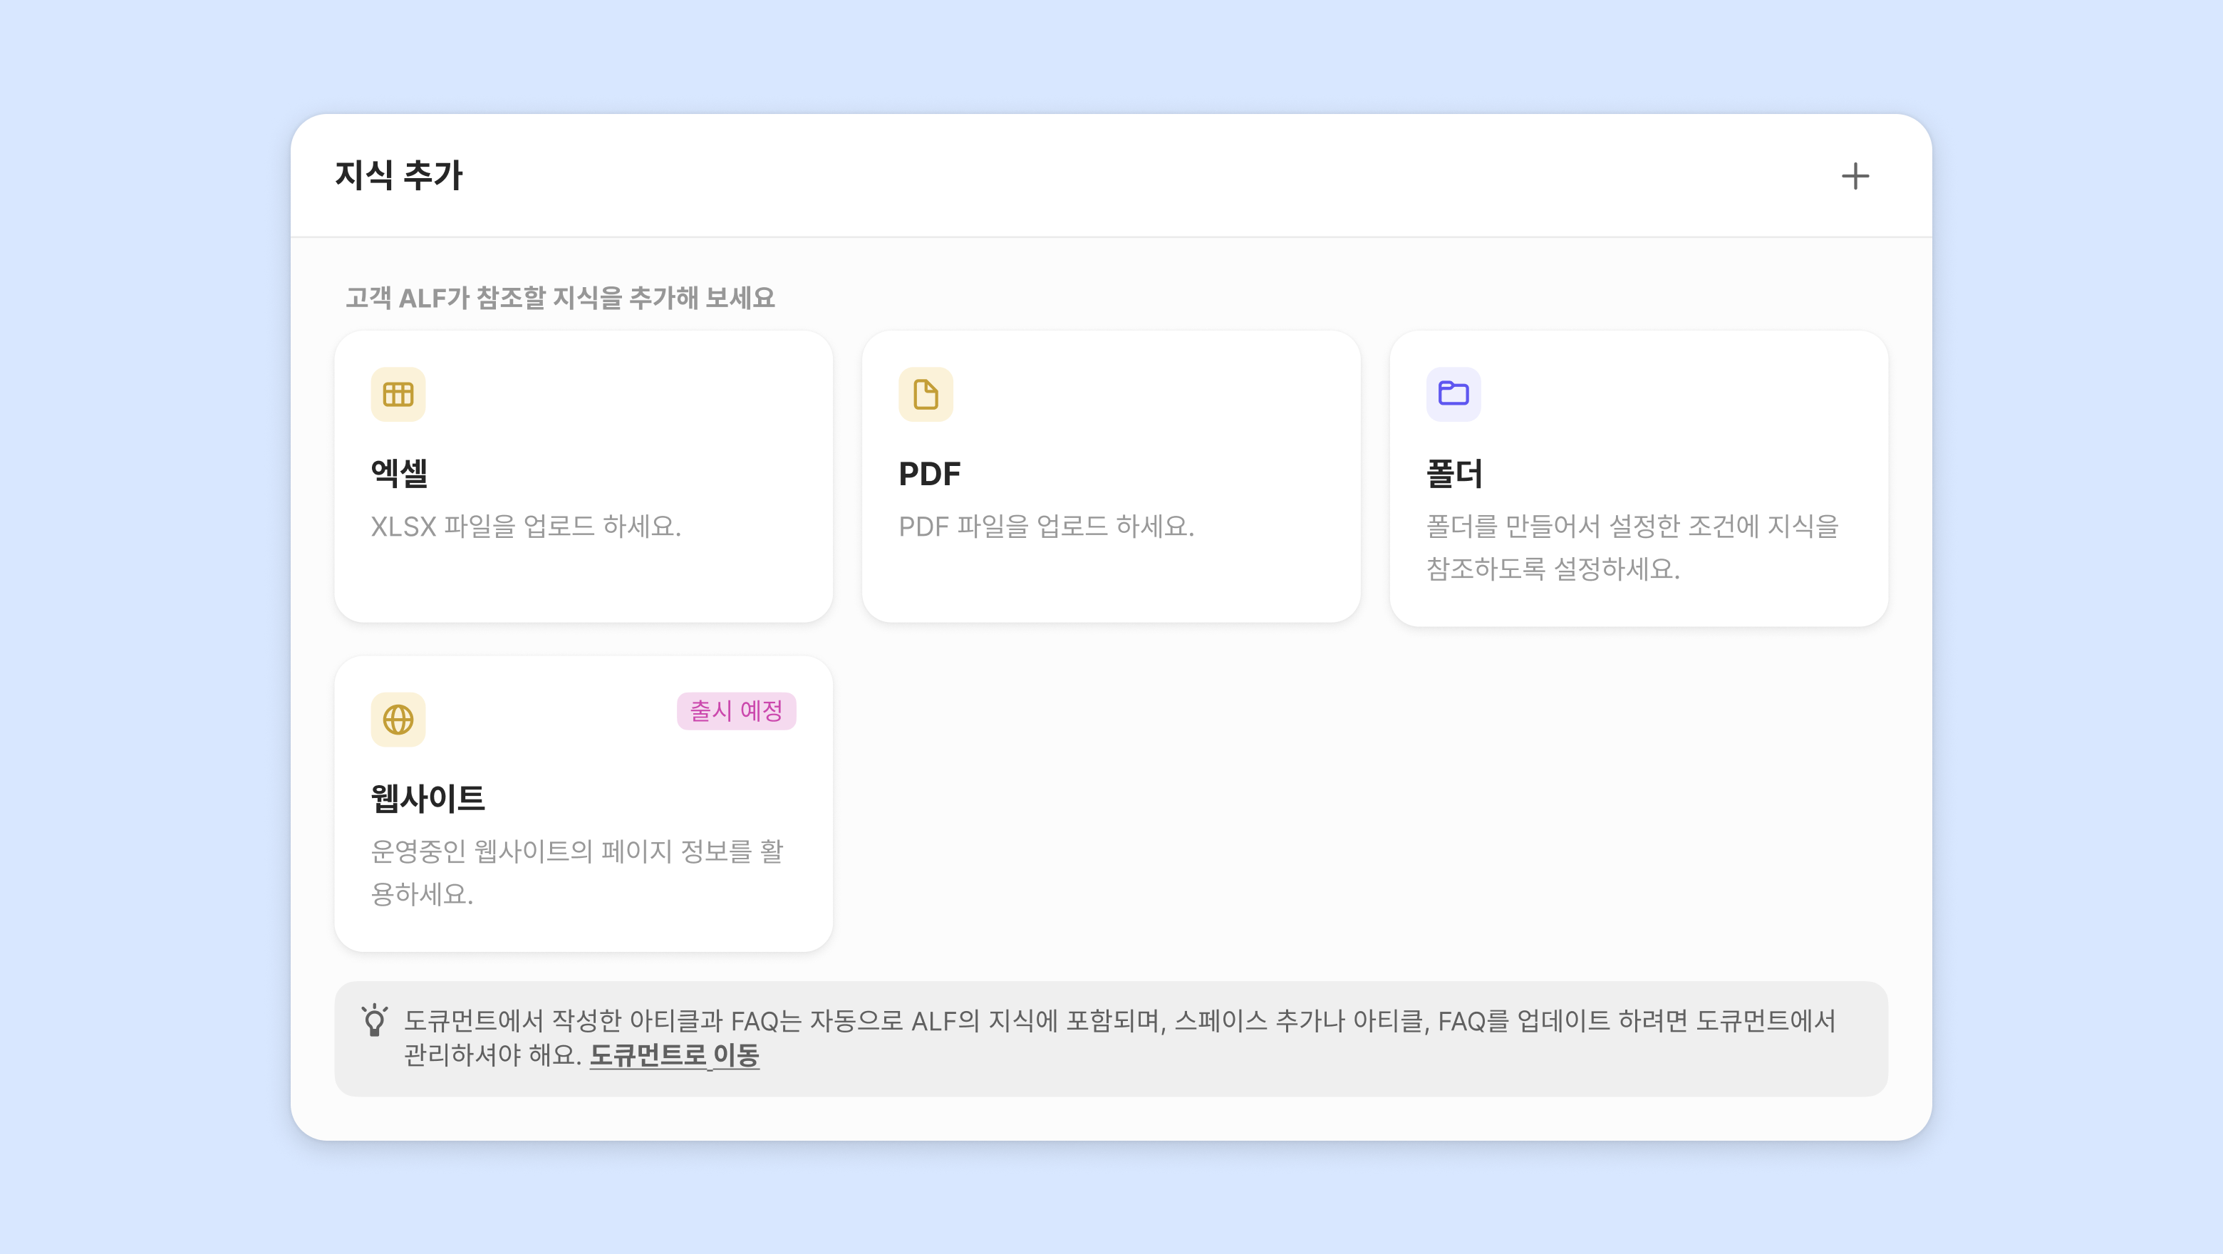Click the 고객 ALF가 참조할 지식 subtitle
The width and height of the screenshot is (2223, 1254).
pos(560,298)
